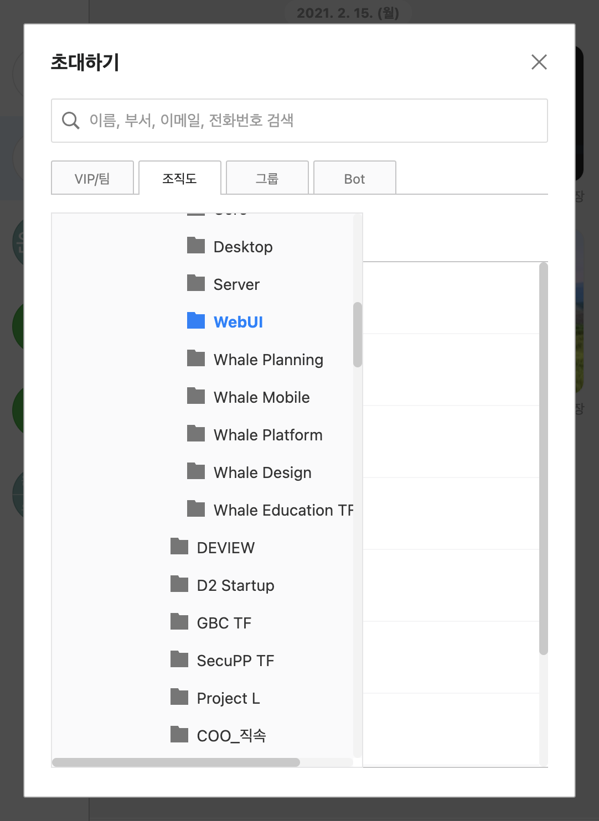Open the 그룹 tab
Viewport: 599px width, 821px height.
(x=267, y=178)
